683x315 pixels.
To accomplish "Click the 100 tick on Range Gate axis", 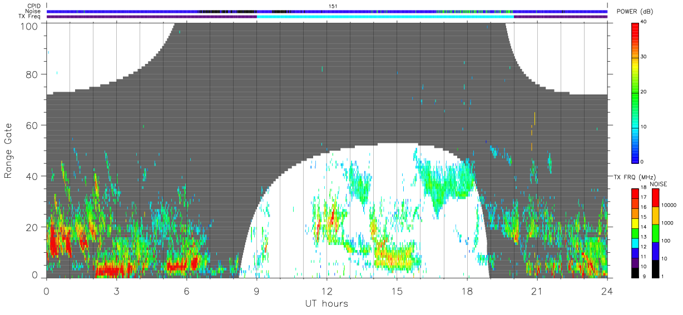I will pyautogui.click(x=29, y=27).
